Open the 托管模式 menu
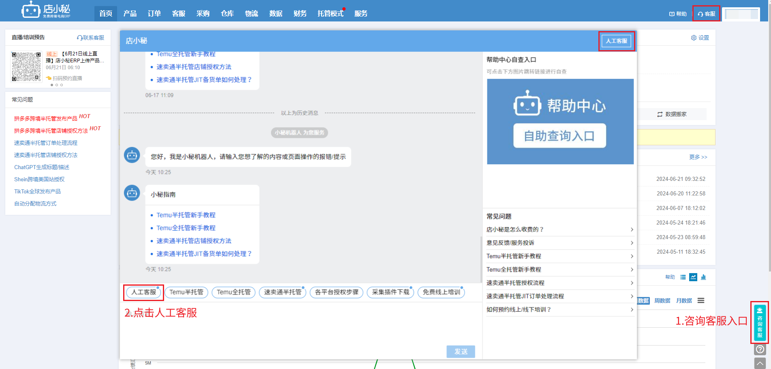 pos(331,14)
